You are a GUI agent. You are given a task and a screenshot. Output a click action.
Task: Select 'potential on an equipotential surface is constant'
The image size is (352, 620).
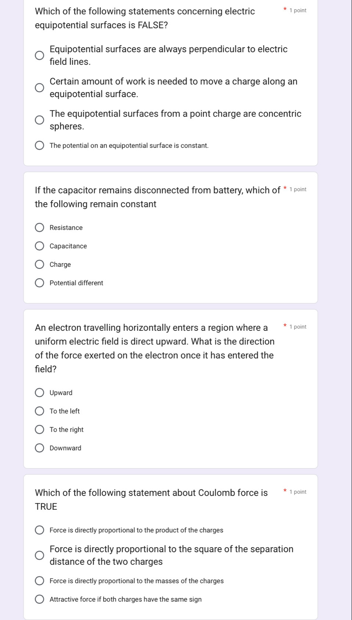(x=39, y=146)
